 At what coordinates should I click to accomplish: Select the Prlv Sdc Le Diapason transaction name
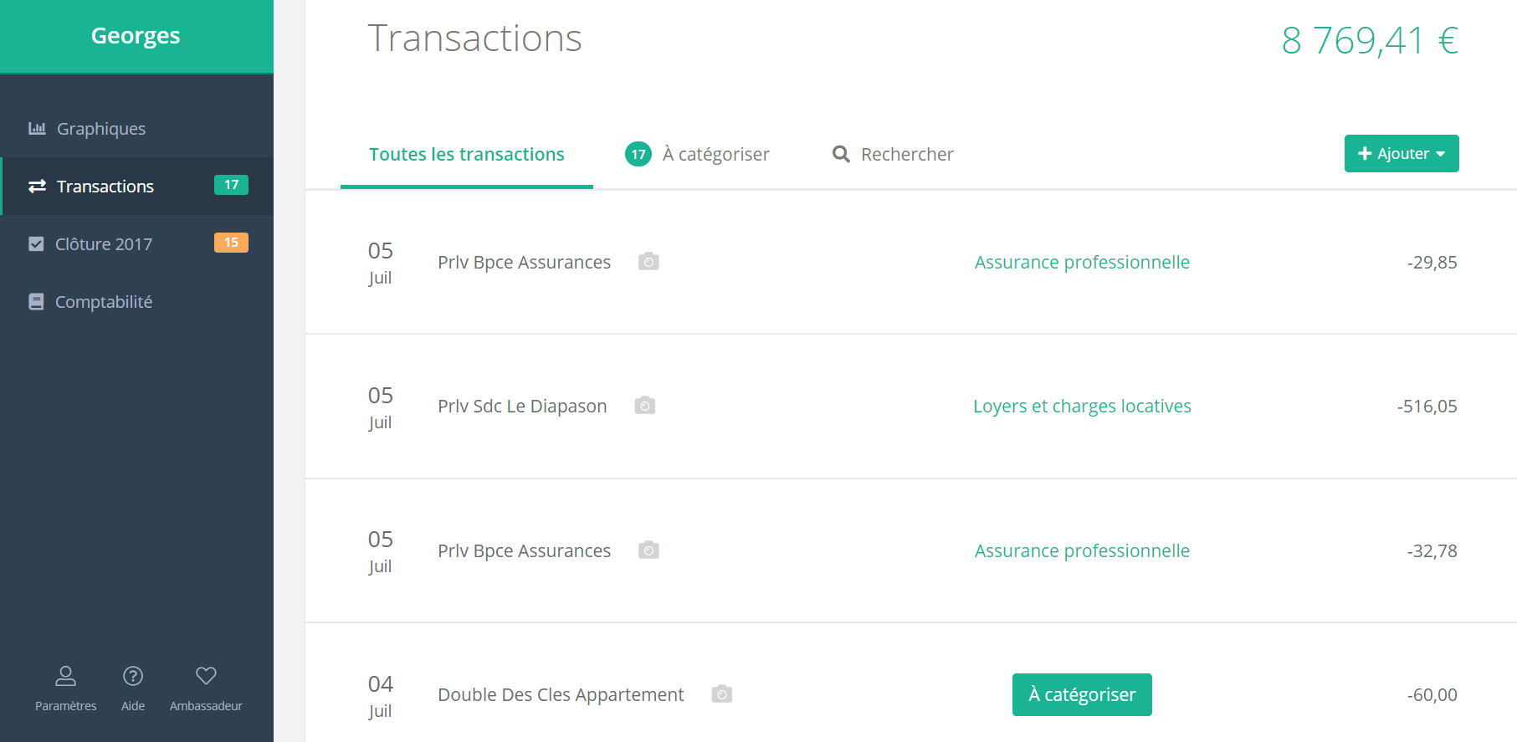click(x=522, y=406)
